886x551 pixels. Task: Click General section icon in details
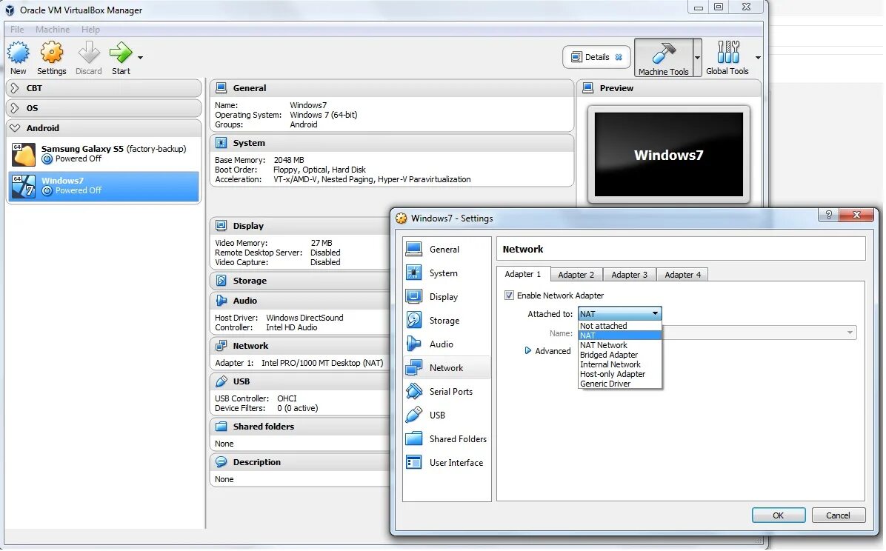coord(221,88)
